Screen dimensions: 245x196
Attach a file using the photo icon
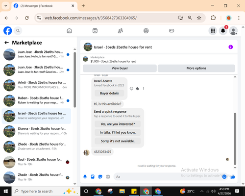click(93, 176)
